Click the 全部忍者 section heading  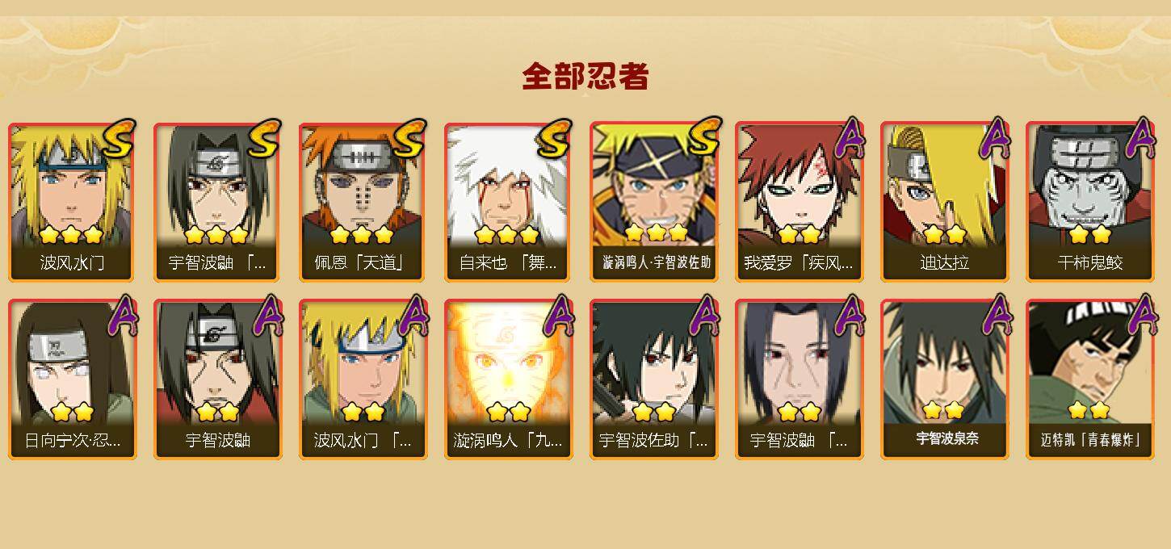coord(585,77)
